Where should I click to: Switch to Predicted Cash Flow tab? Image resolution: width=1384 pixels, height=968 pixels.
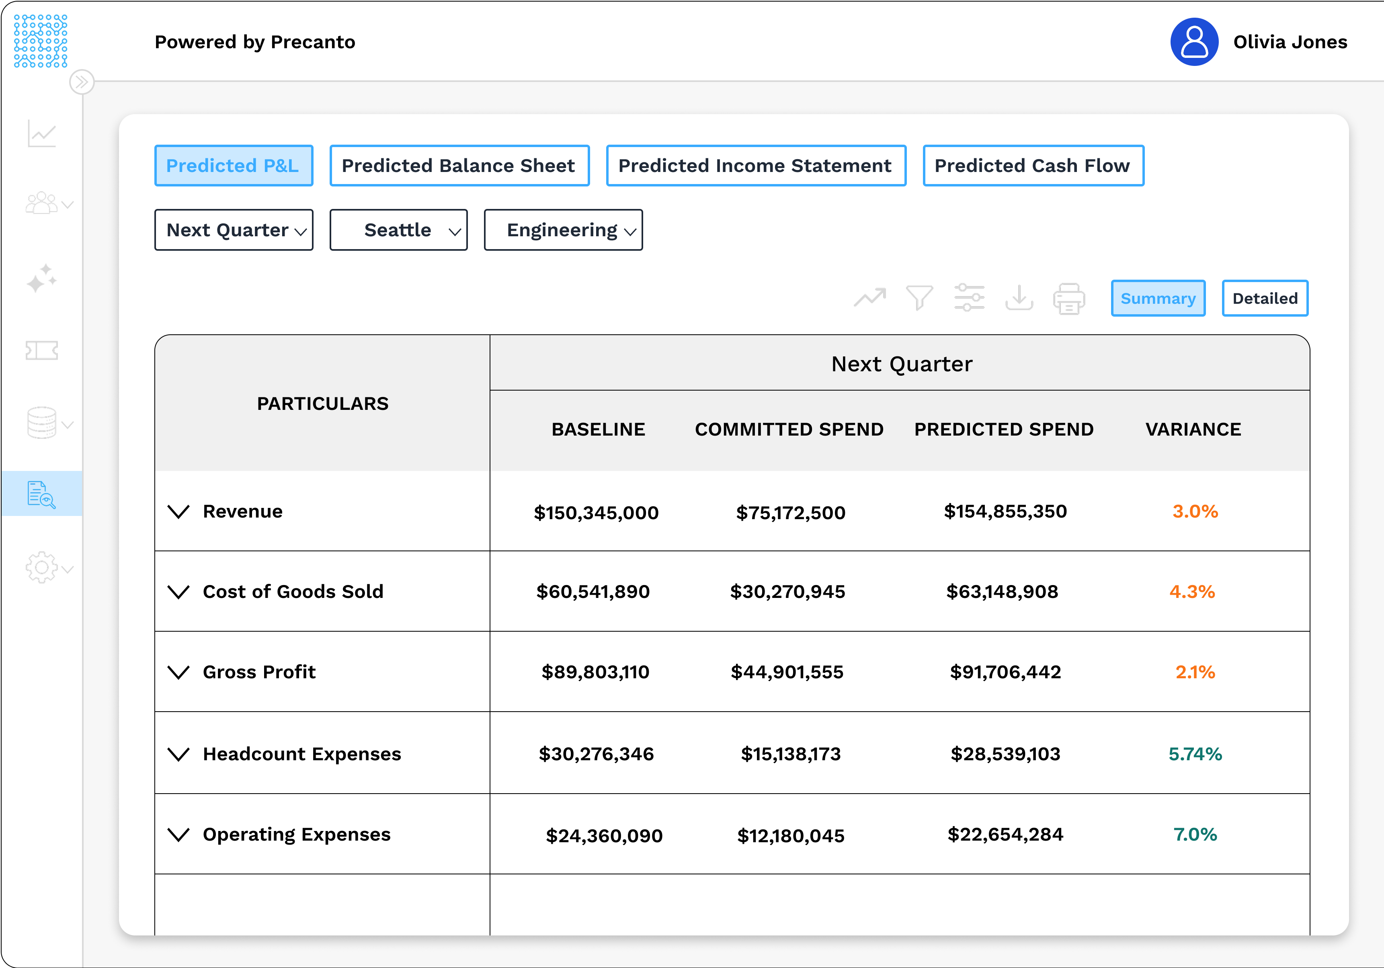pyautogui.click(x=1033, y=166)
